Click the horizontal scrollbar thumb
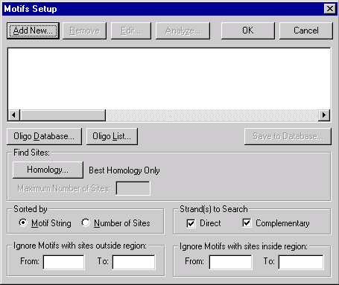 [x=63, y=115]
